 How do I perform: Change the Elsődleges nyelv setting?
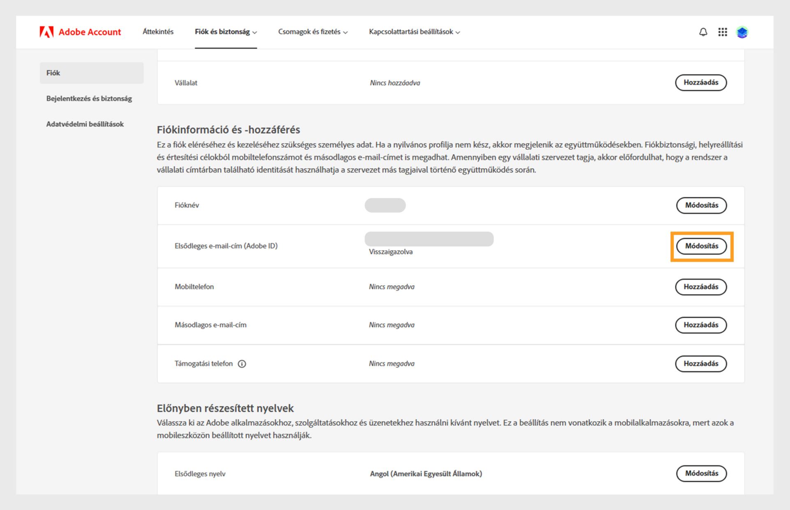(x=701, y=473)
